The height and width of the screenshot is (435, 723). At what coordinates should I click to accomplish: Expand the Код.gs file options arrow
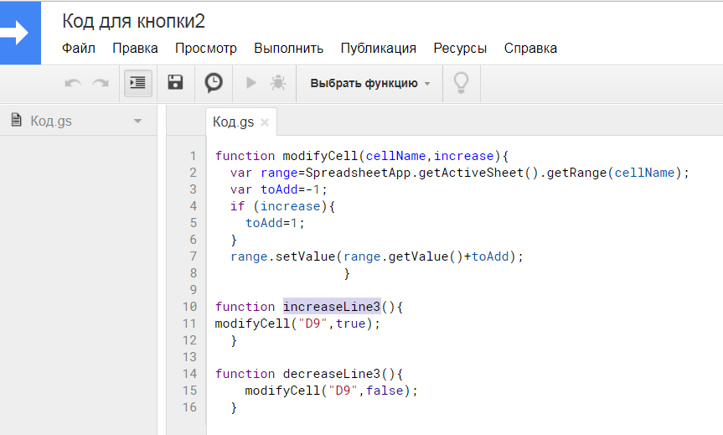(137, 122)
